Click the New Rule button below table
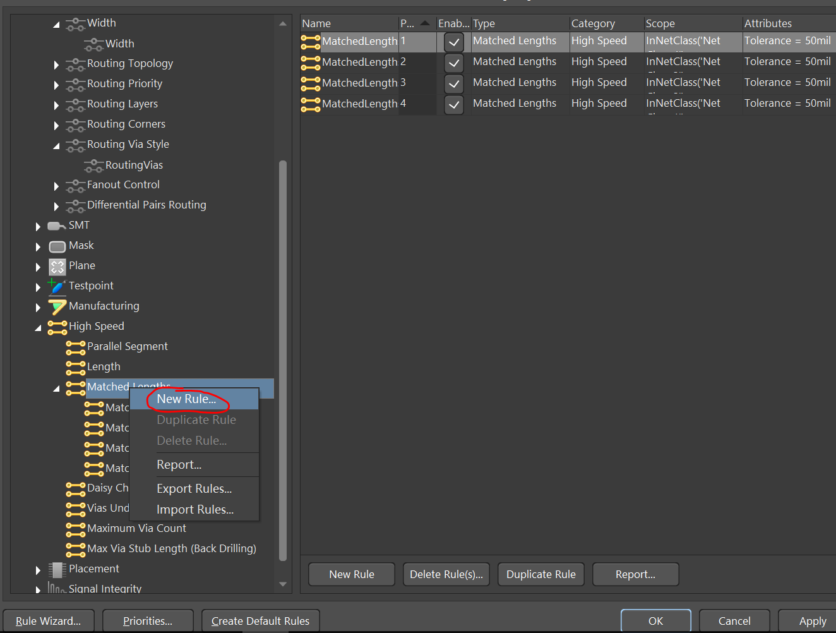The image size is (836, 633). coord(352,574)
